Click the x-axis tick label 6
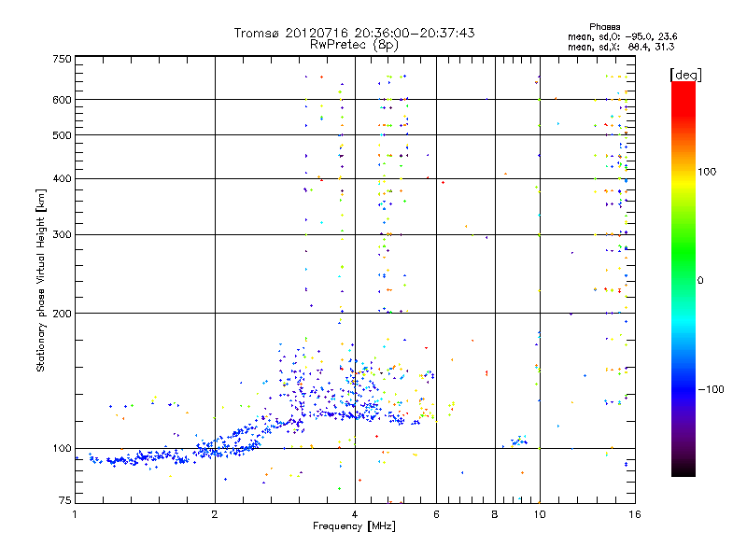Image resolution: width=747 pixels, height=560 pixels. point(436,514)
